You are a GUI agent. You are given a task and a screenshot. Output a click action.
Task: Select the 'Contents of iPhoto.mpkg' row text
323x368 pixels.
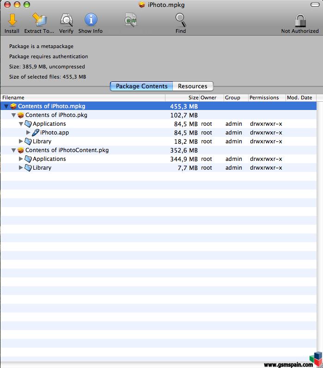tap(52, 106)
